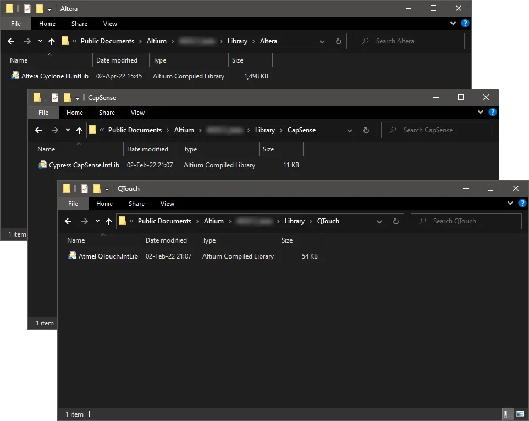This screenshot has height=421, width=529.
Task: Refresh the CapSense folder view
Action: click(x=366, y=130)
